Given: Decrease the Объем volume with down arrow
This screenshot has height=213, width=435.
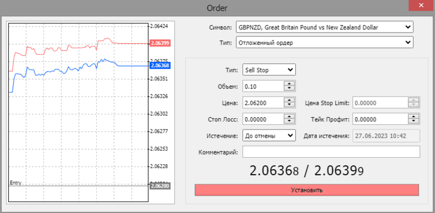Looking at the screenshot, I should (x=290, y=89).
